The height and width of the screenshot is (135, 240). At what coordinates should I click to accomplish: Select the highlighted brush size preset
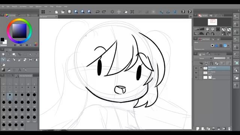click(x=10, y=96)
